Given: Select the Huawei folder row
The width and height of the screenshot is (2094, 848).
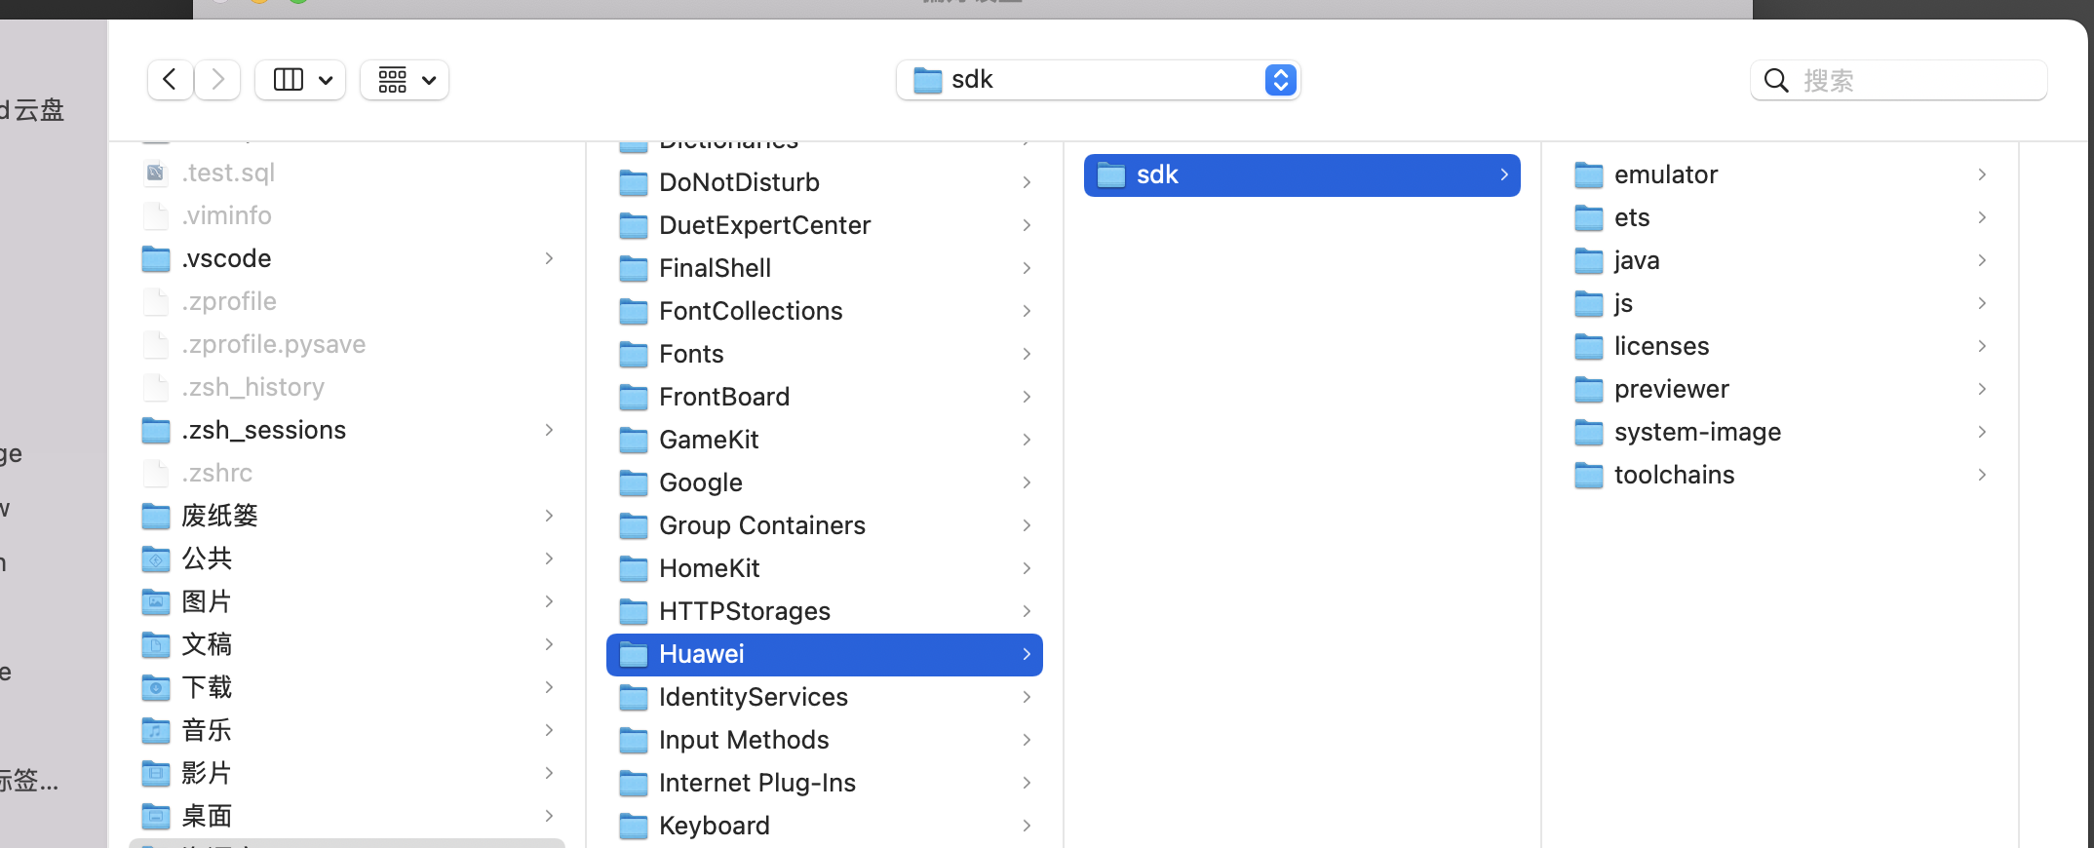Looking at the screenshot, I should pos(824,654).
